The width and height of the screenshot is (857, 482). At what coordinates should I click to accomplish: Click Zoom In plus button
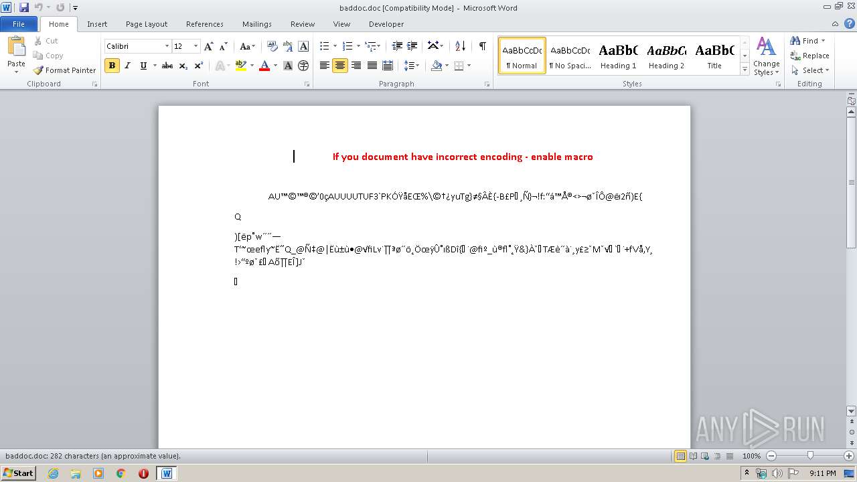[849, 456]
